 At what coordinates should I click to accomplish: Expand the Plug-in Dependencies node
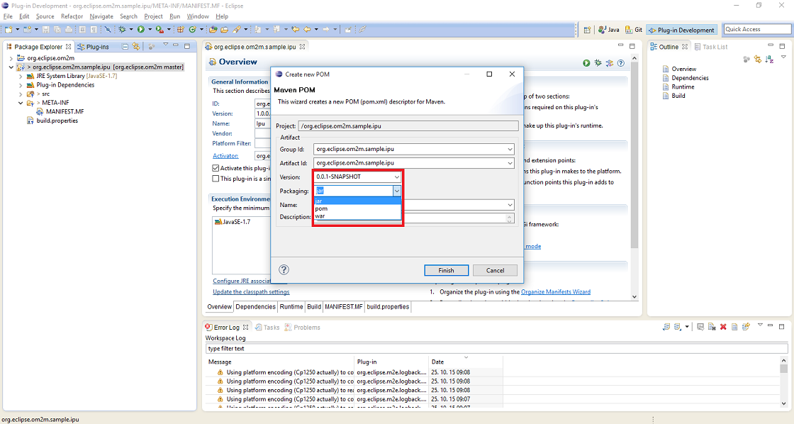tap(21, 85)
